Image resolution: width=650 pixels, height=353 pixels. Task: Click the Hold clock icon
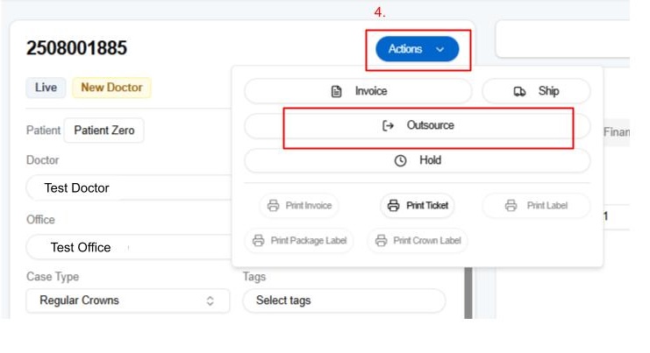click(400, 160)
